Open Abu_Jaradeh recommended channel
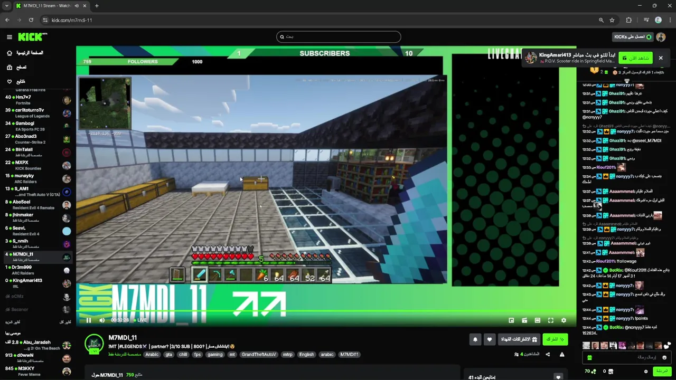The height and width of the screenshot is (380, 676). [x=37, y=345]
